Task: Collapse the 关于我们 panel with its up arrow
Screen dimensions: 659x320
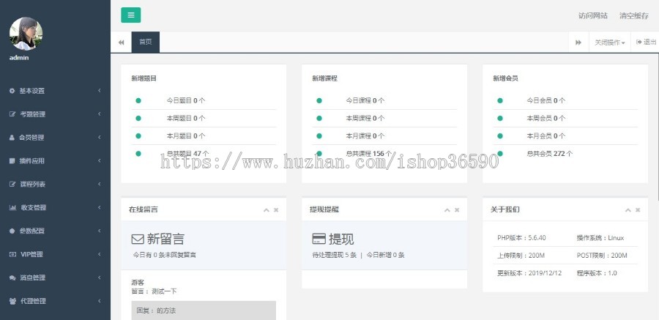Action: (628, 210)
